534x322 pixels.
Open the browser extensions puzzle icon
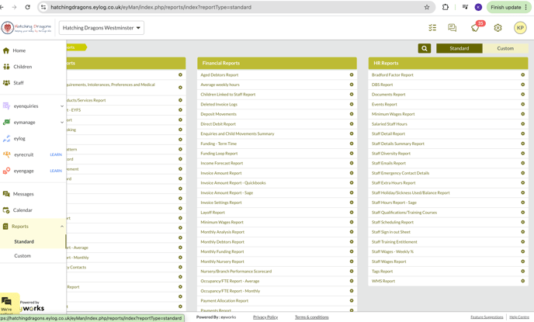tap(445, 7)
